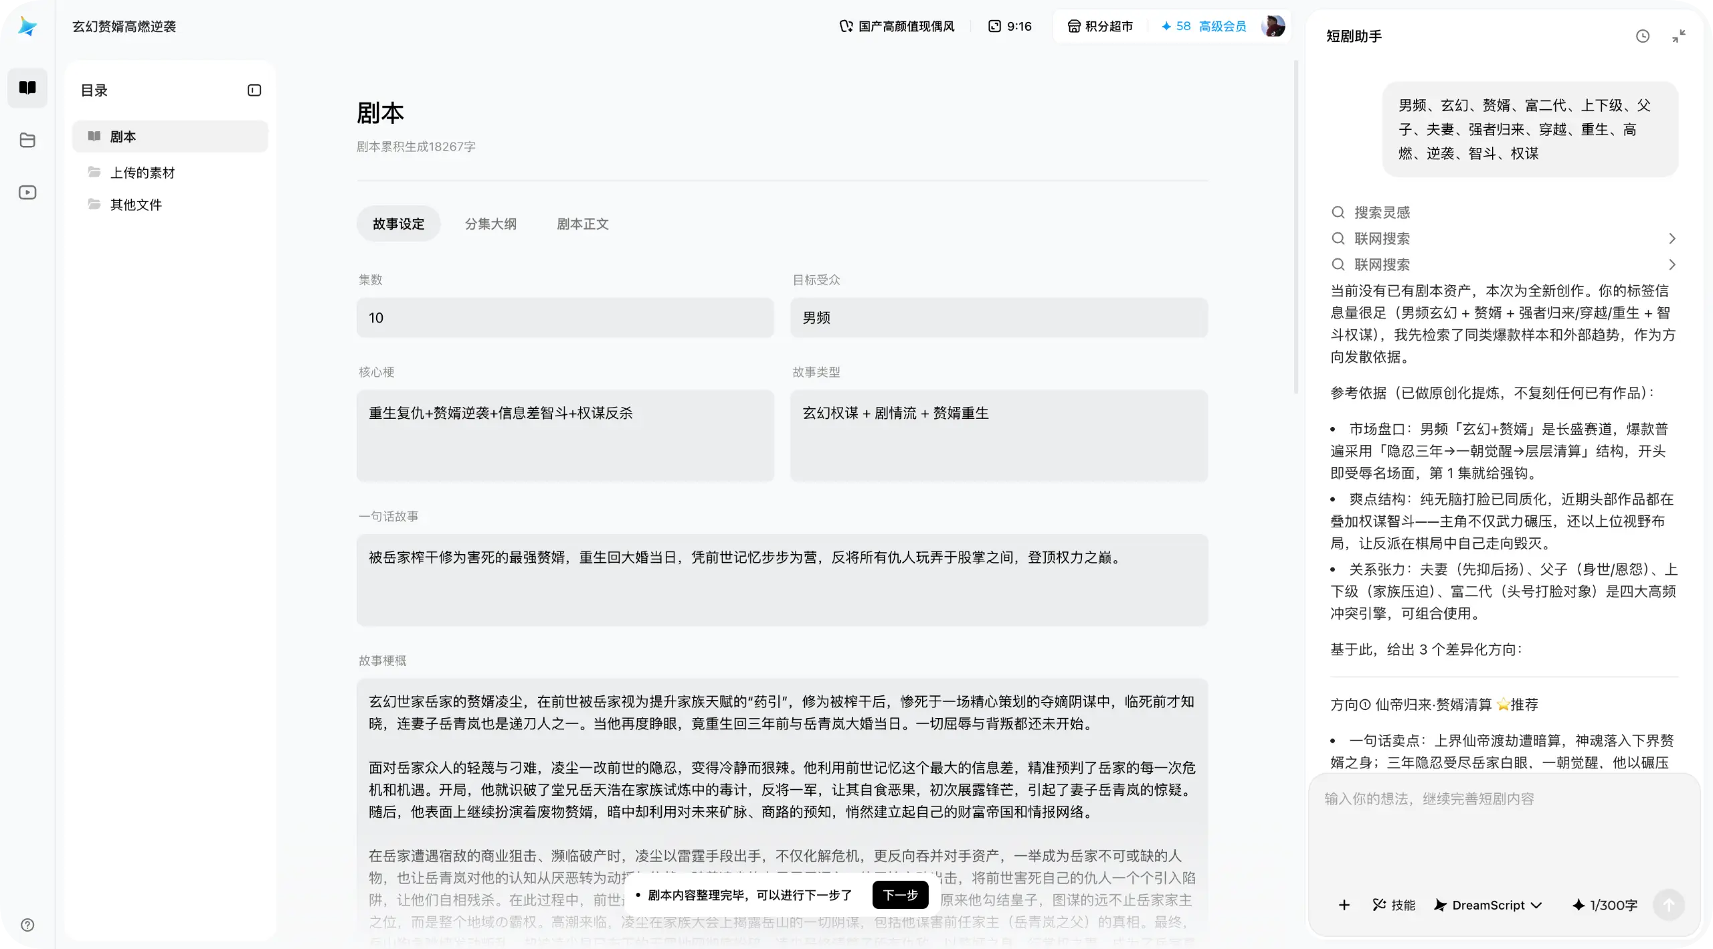Open the 上传的素材 folder
The image size is (1713, 949).
coord(170,173)
